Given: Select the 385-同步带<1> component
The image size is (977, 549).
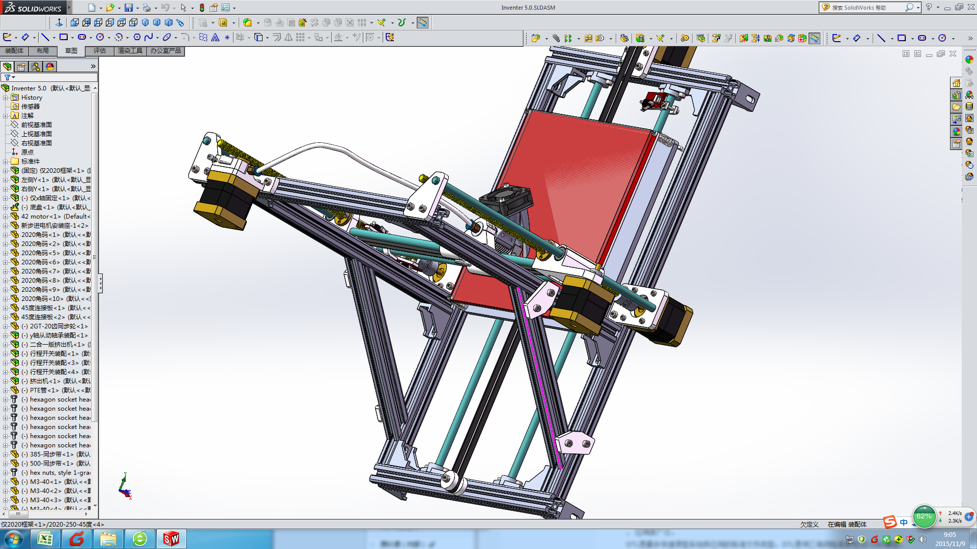Looking at the screenshot, I should click(56, 454).
